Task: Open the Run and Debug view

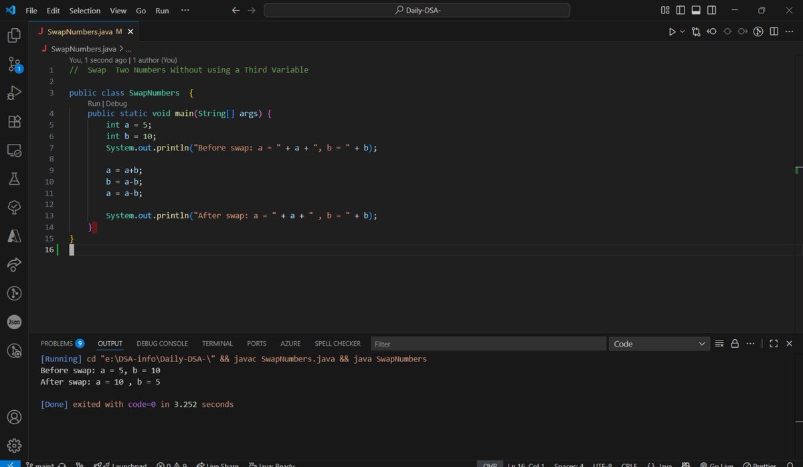Action: coord(14,93)
